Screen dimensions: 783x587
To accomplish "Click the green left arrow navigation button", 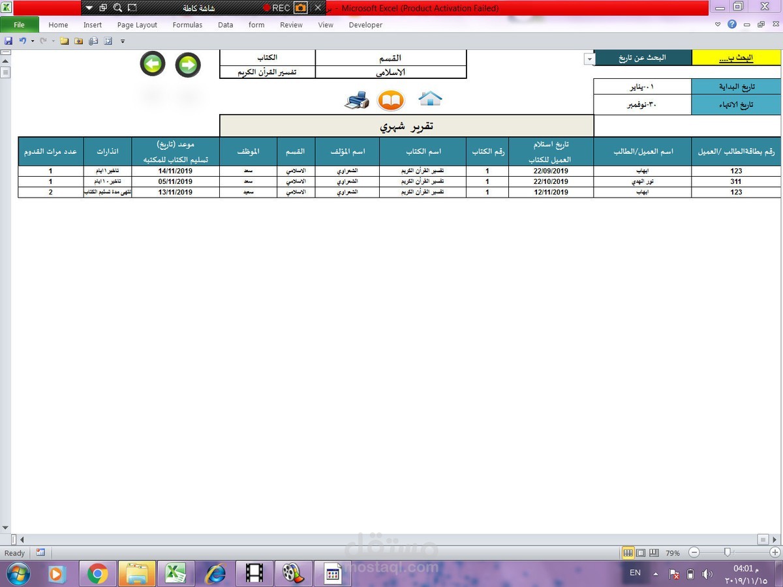I will coord(153,65).
